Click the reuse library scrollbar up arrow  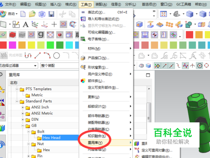(x=149, y=89)
